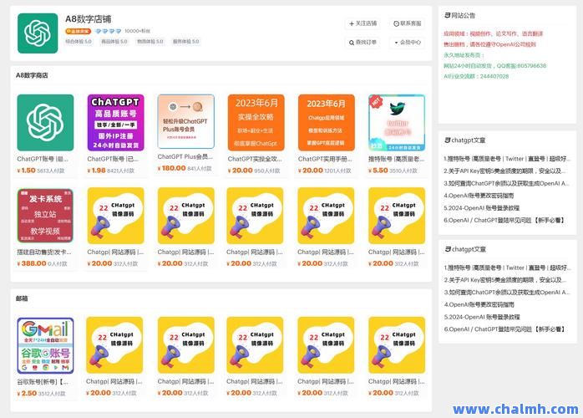
Task: Open the green ChatGPT账号 logo product image
Action: coord(45,122)
